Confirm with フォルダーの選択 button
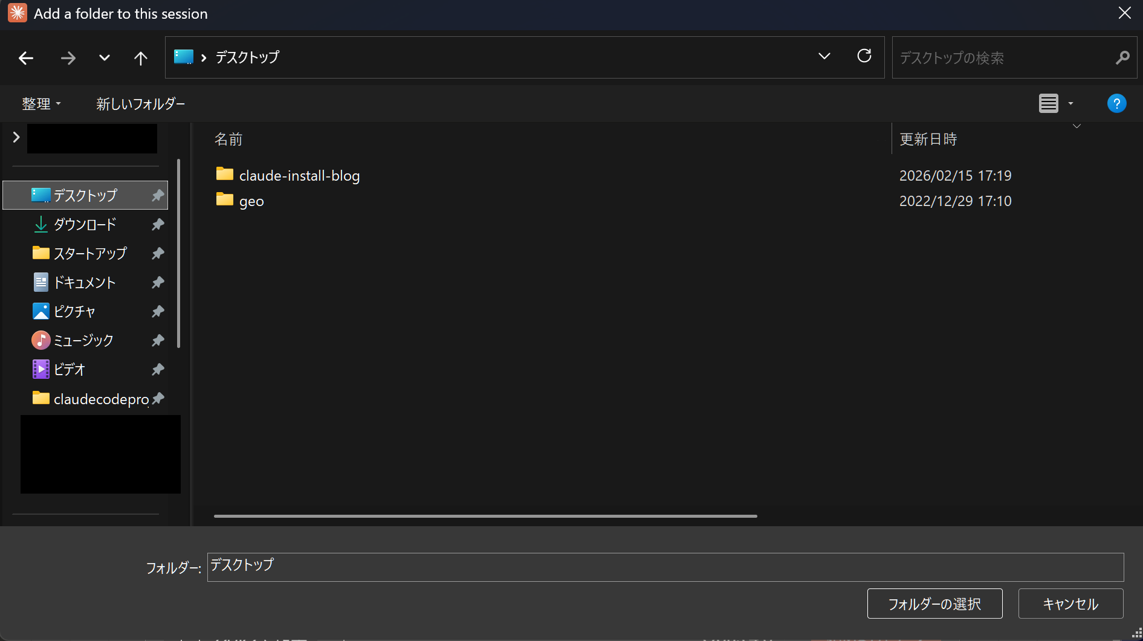 (x=934, y=604)
